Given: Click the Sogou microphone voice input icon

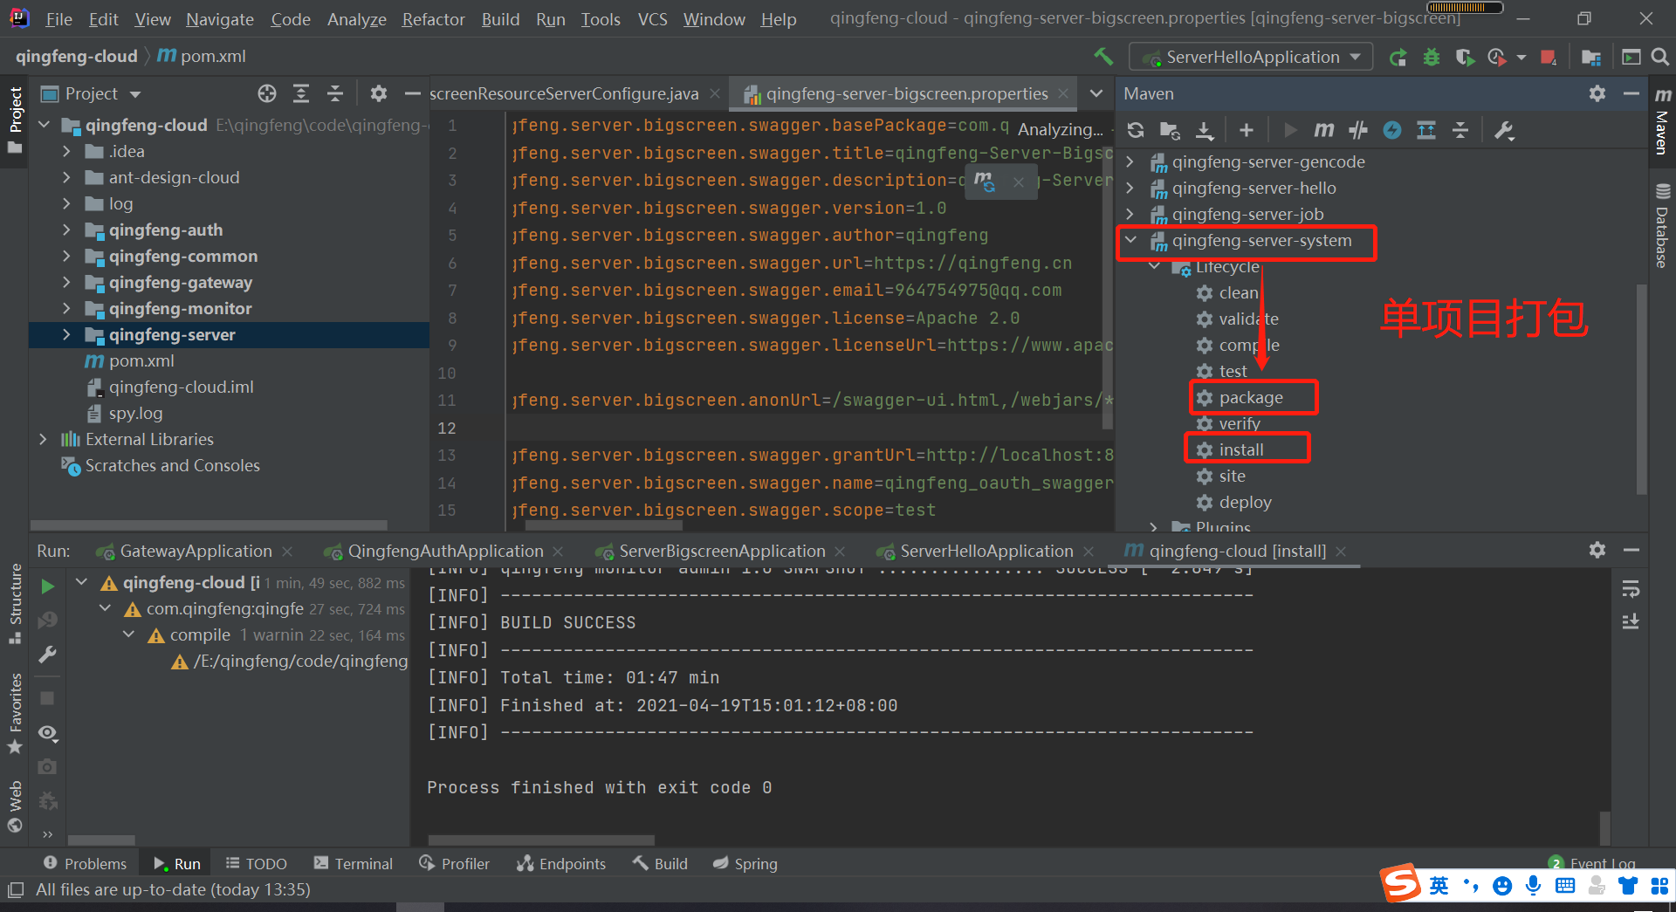Looking at the screenshot, I should 1534,886.
